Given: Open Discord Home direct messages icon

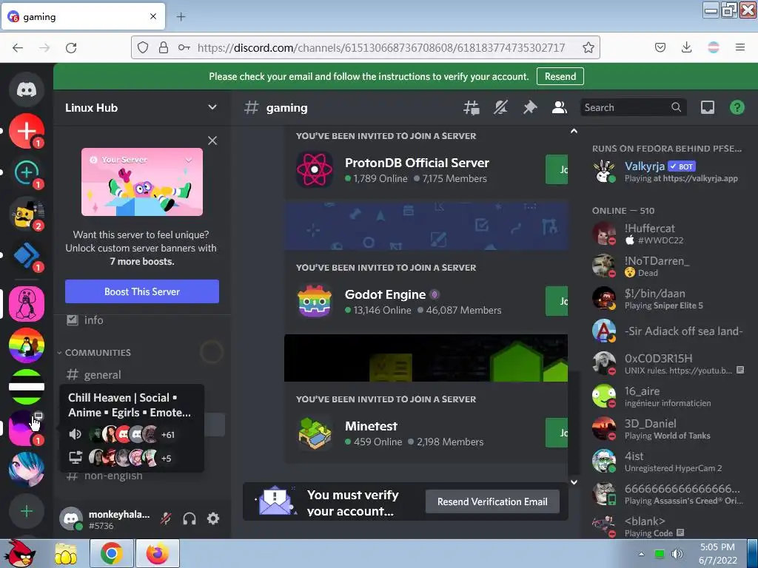Looking at the screenshot, I should coord(27,89).
